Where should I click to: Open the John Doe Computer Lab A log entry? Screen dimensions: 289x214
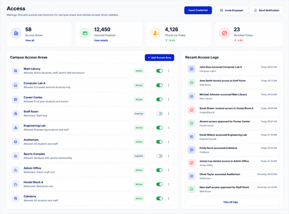tap(232, 69)
